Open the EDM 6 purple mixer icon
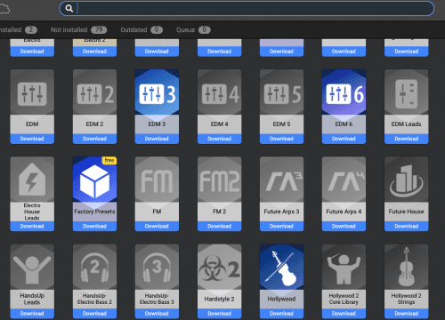 [344, 94]
